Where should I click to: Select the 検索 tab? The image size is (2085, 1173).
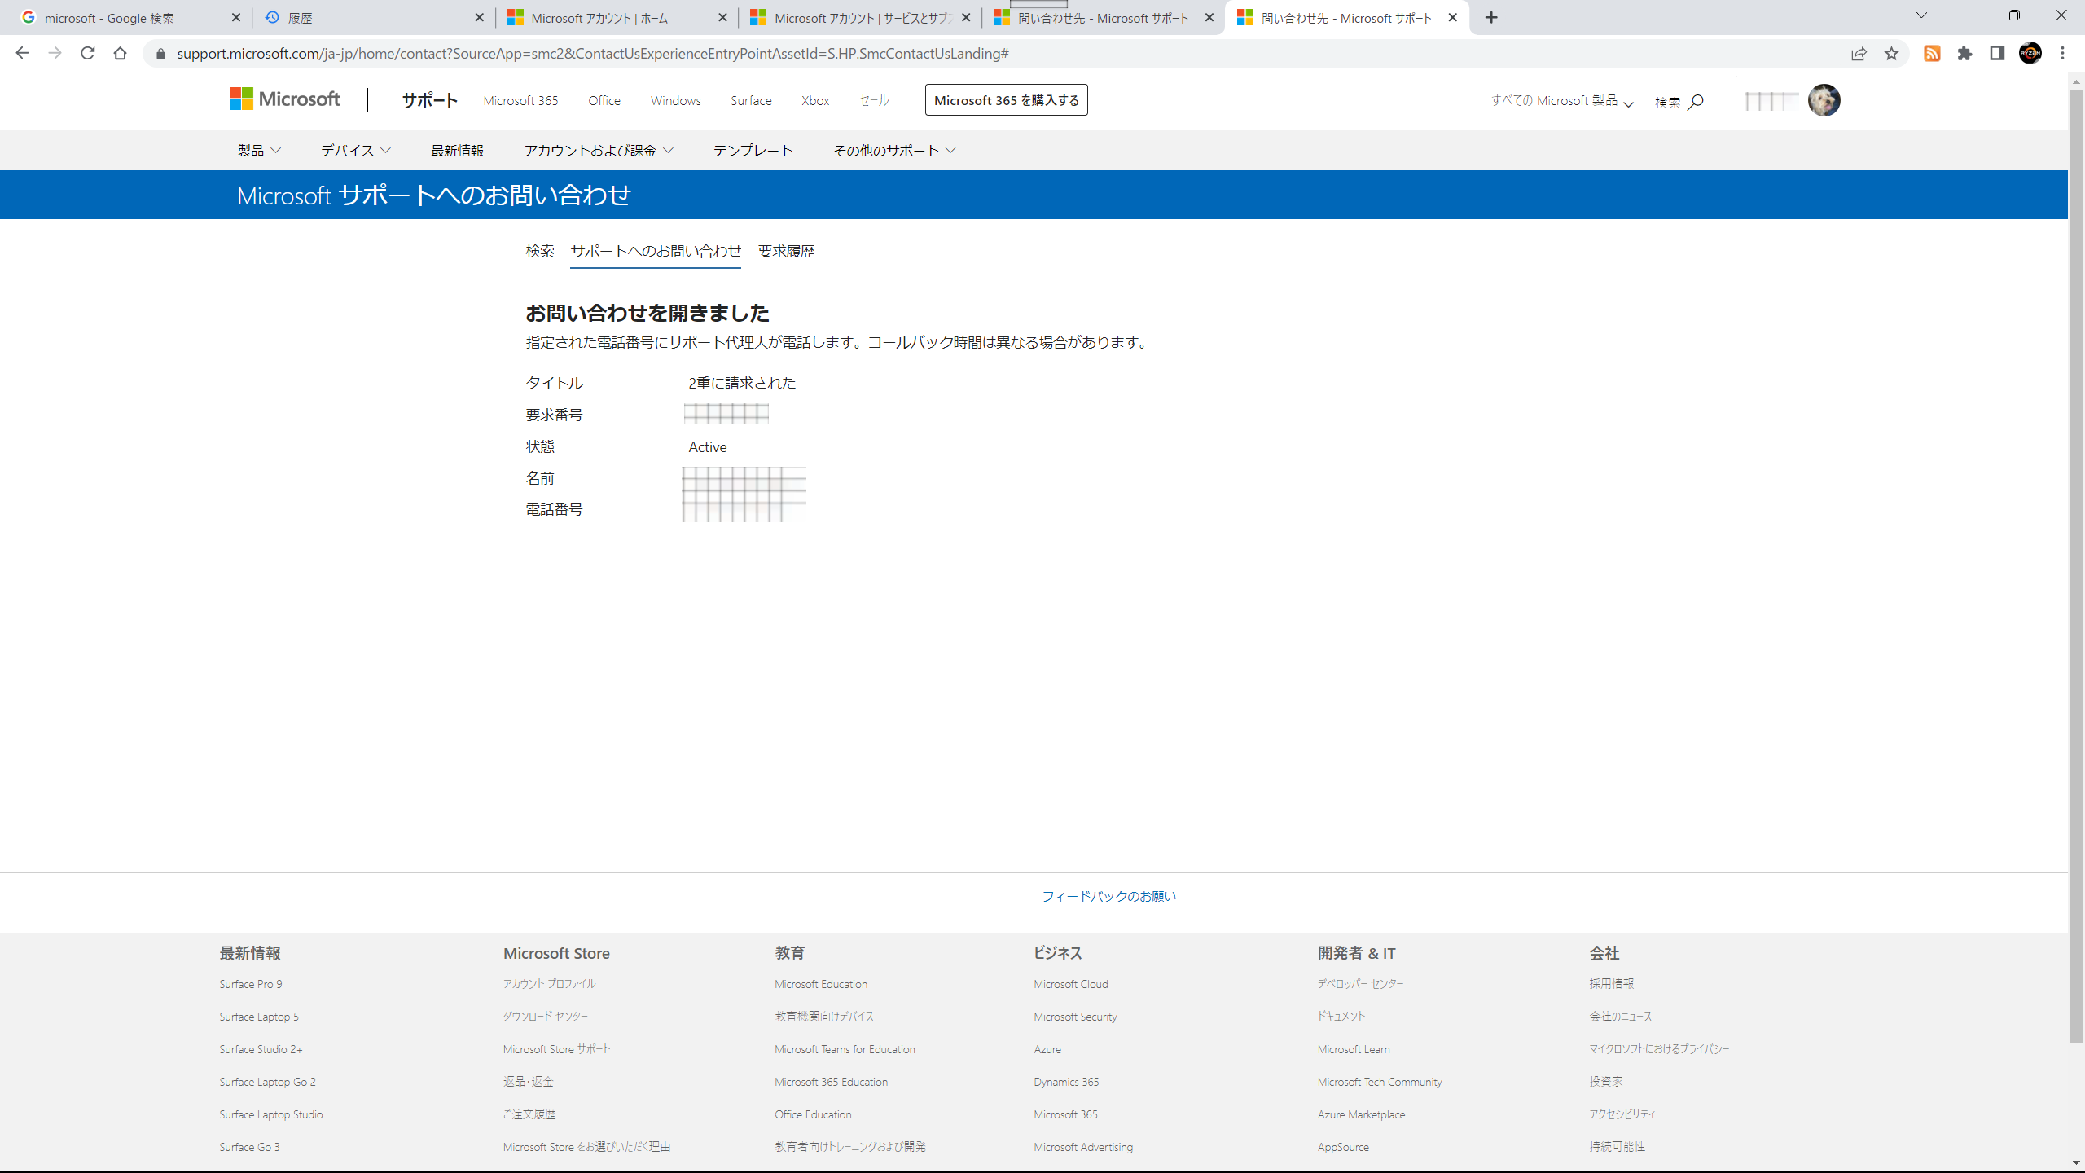(539, 251)
